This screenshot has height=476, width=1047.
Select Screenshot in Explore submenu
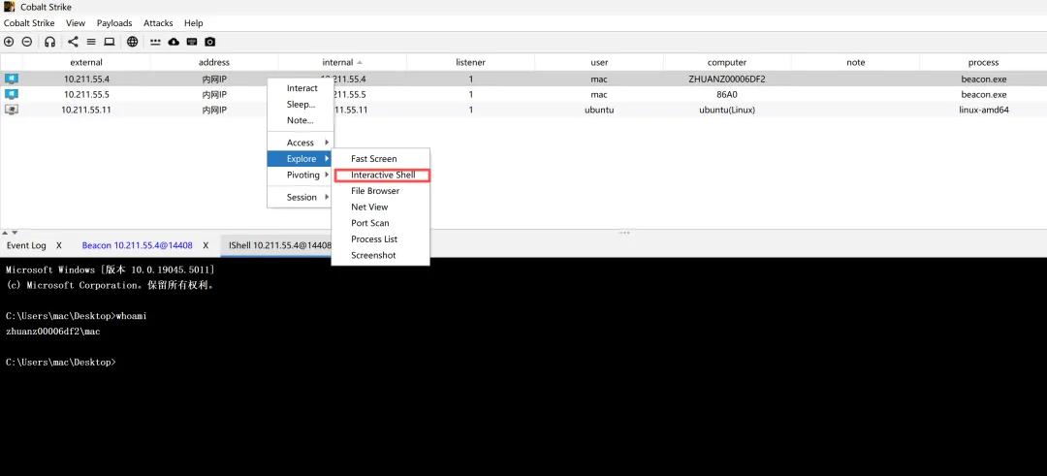coord(381,255)
